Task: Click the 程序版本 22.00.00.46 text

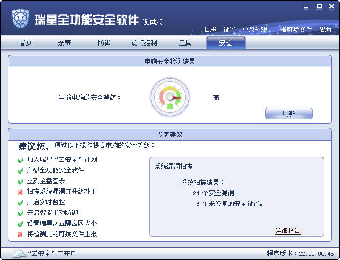Action: pos(300,253)
